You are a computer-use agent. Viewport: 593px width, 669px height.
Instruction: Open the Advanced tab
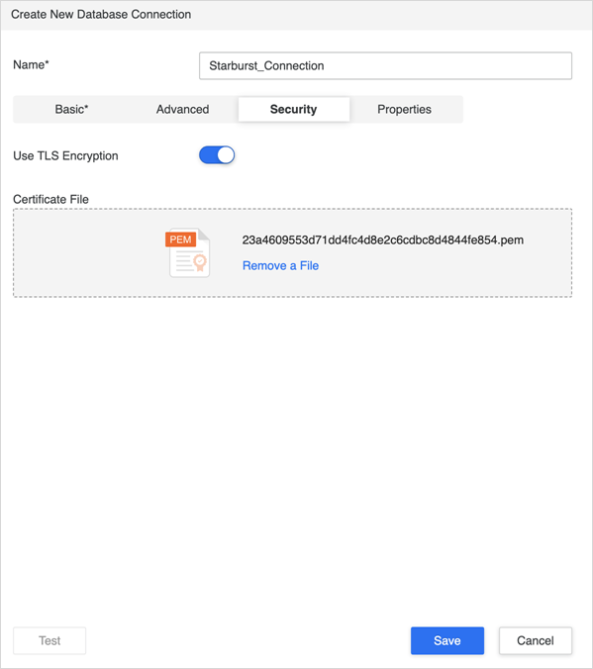point(182,109)
